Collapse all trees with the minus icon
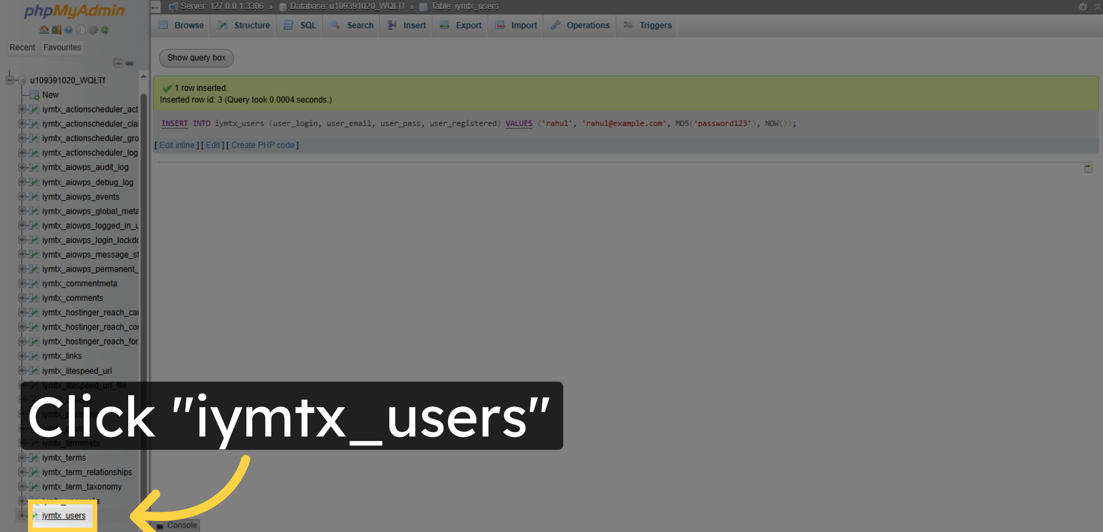 pyautogui.click(x=118, y=63)
